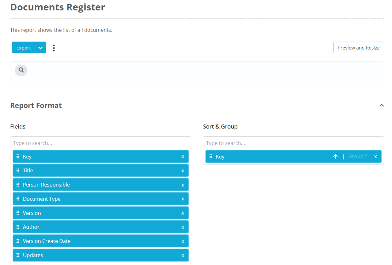Remove the Version field
Image resolution: width=392 pixels, height=265 pixels.
click(183, 213)
